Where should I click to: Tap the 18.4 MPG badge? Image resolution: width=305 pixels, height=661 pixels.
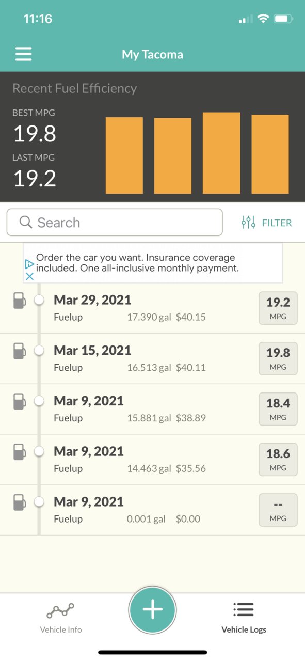tap(278, 410)
